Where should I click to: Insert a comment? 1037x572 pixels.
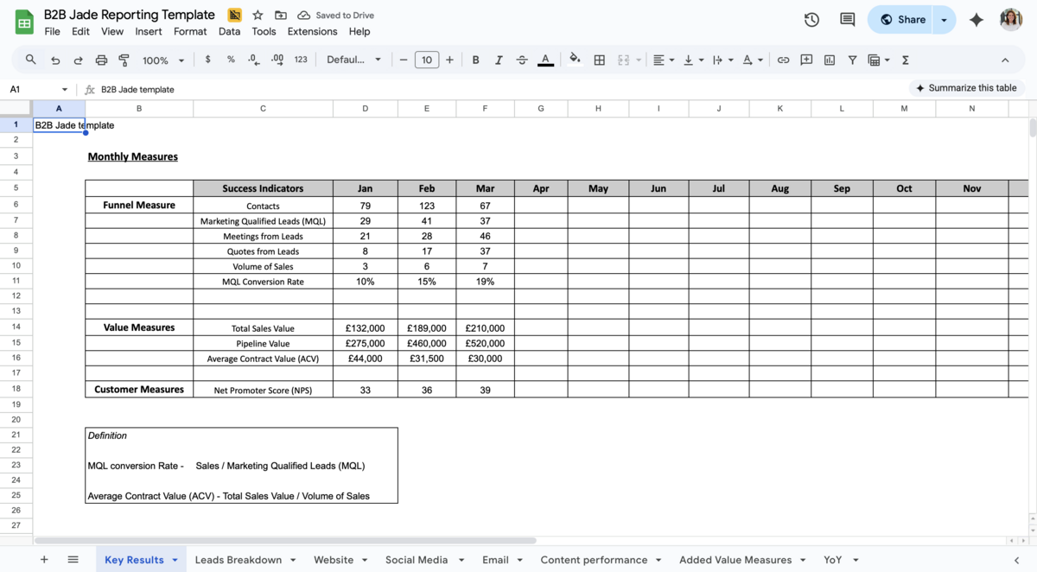[806, 60]
